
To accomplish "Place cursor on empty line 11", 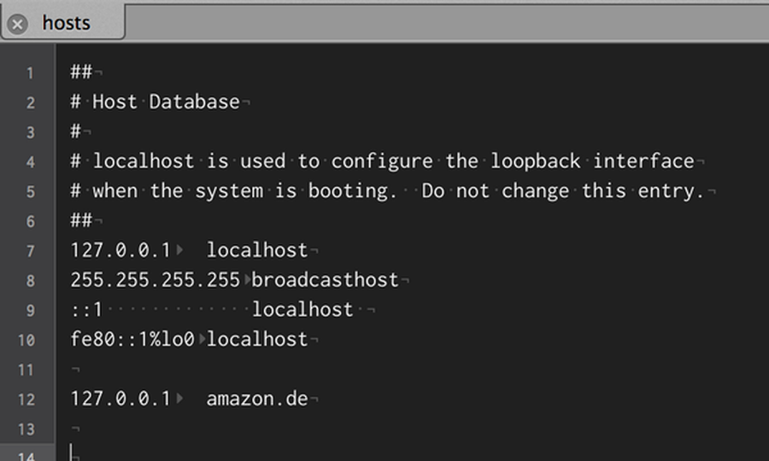I will [77, 370].
